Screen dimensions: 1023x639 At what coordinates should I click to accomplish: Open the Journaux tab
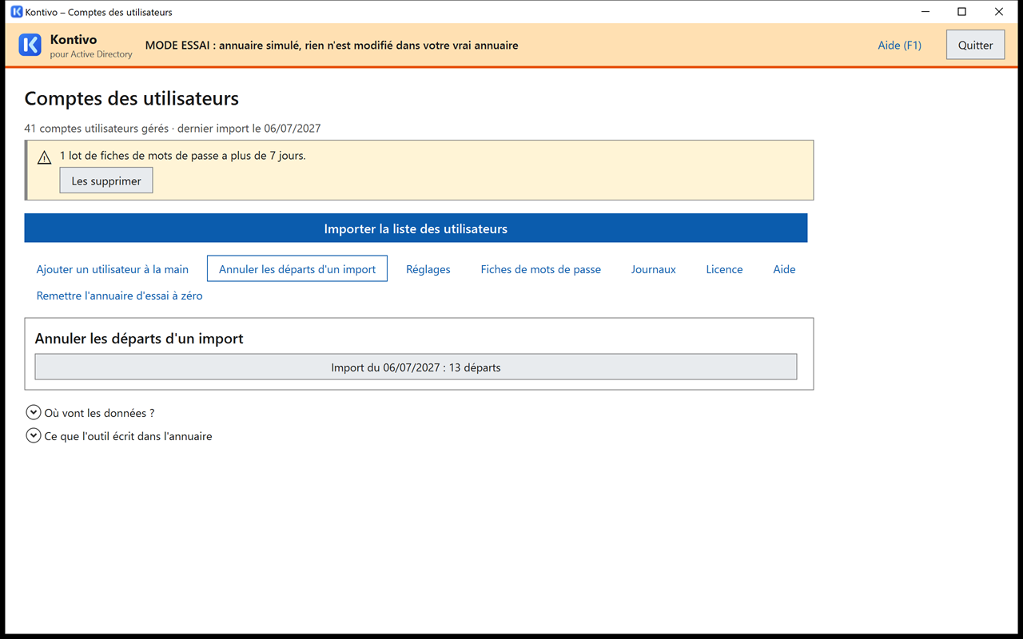point(654,269)
